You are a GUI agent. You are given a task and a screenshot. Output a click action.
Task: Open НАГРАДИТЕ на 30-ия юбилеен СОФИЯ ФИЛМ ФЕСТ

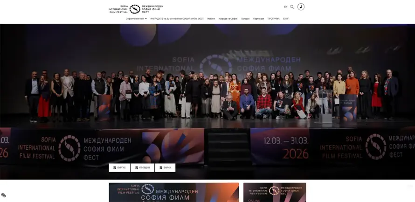tap(177, 19)
